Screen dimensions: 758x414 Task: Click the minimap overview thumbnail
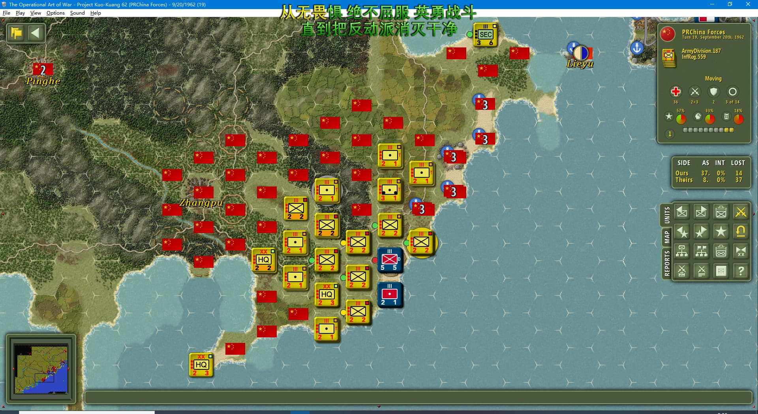[x=41, y=369]
